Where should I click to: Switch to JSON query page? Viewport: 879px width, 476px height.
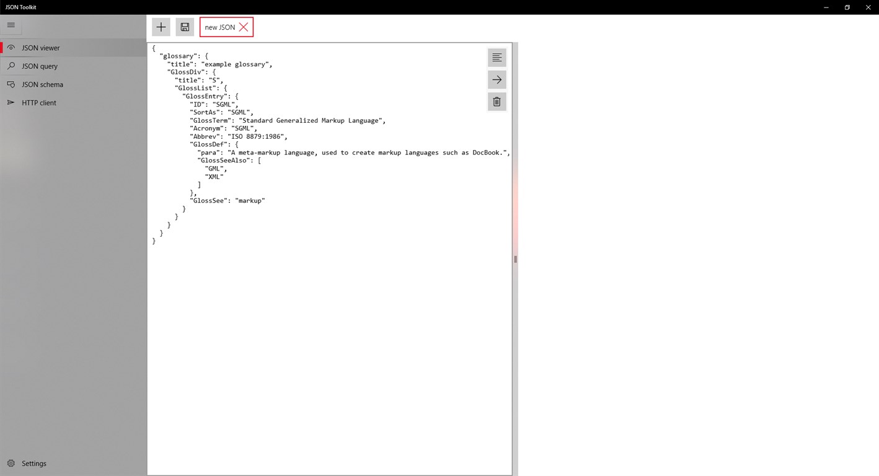[73, 66]
